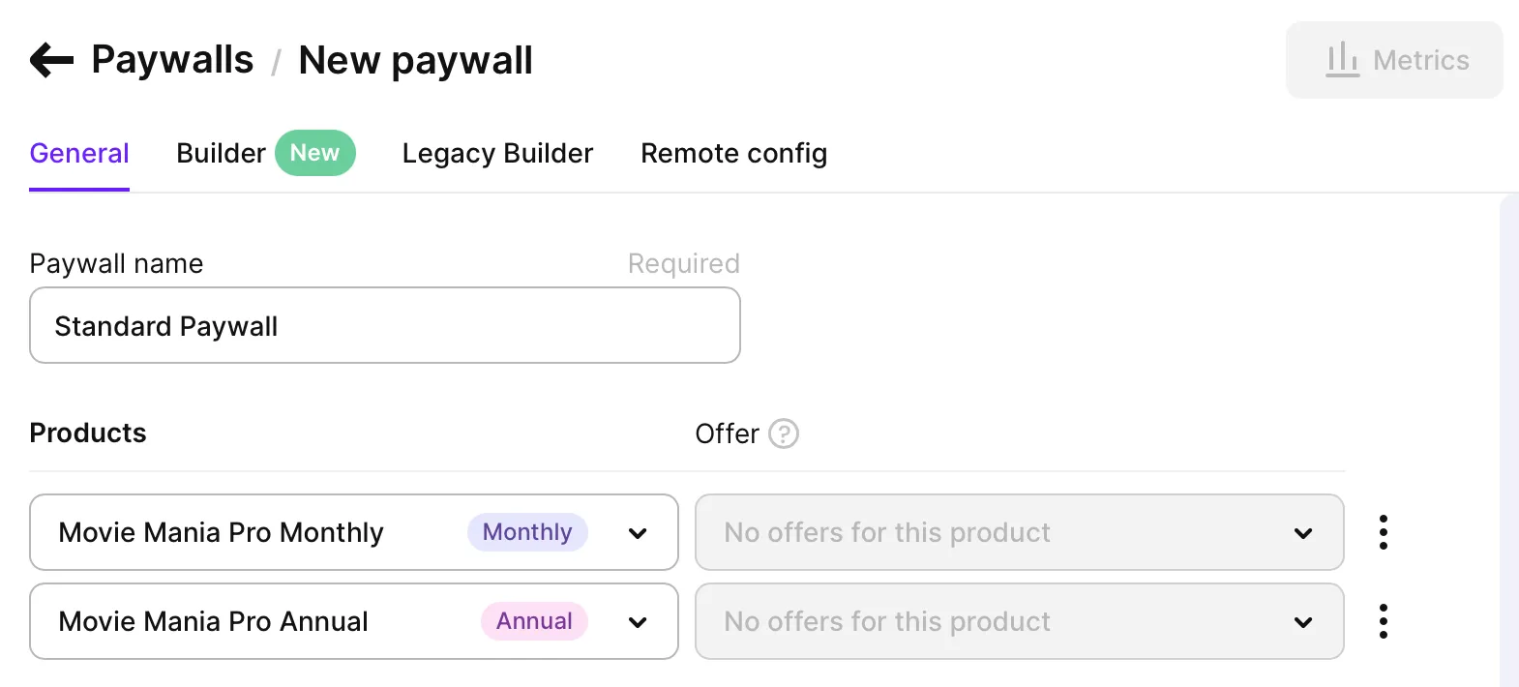Open offer dropdown for Monthly product

pos(1019,532)
